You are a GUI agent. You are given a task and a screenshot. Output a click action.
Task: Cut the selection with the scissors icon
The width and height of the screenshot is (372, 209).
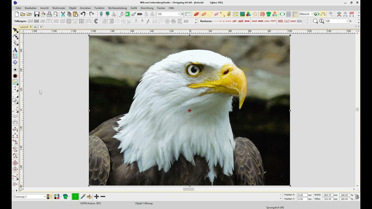[x=63, y=14]
